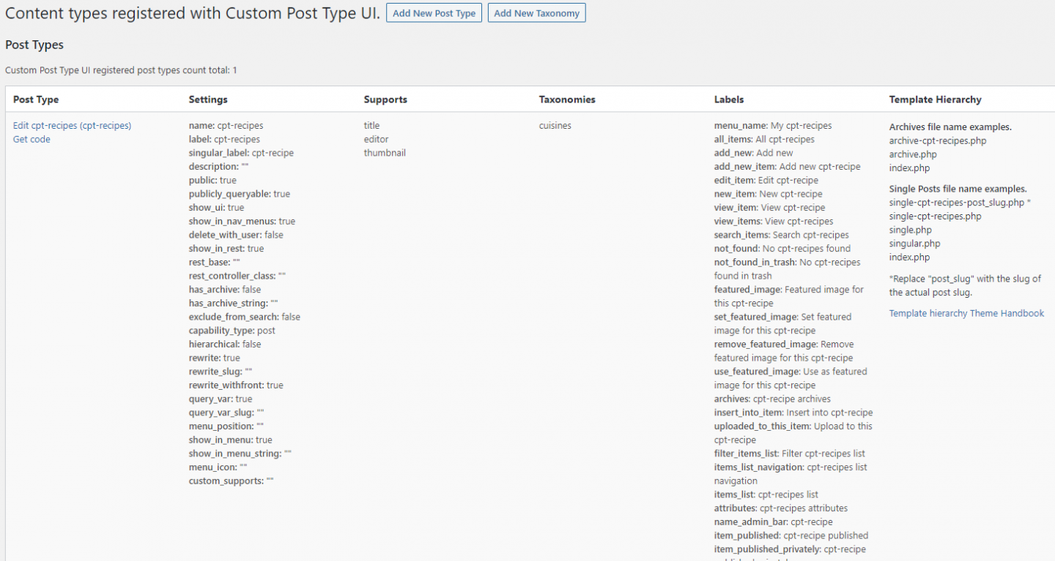Click the 'capability_type: post' setting
Viewport: 1055px width, 561px height.
(232, 331)
